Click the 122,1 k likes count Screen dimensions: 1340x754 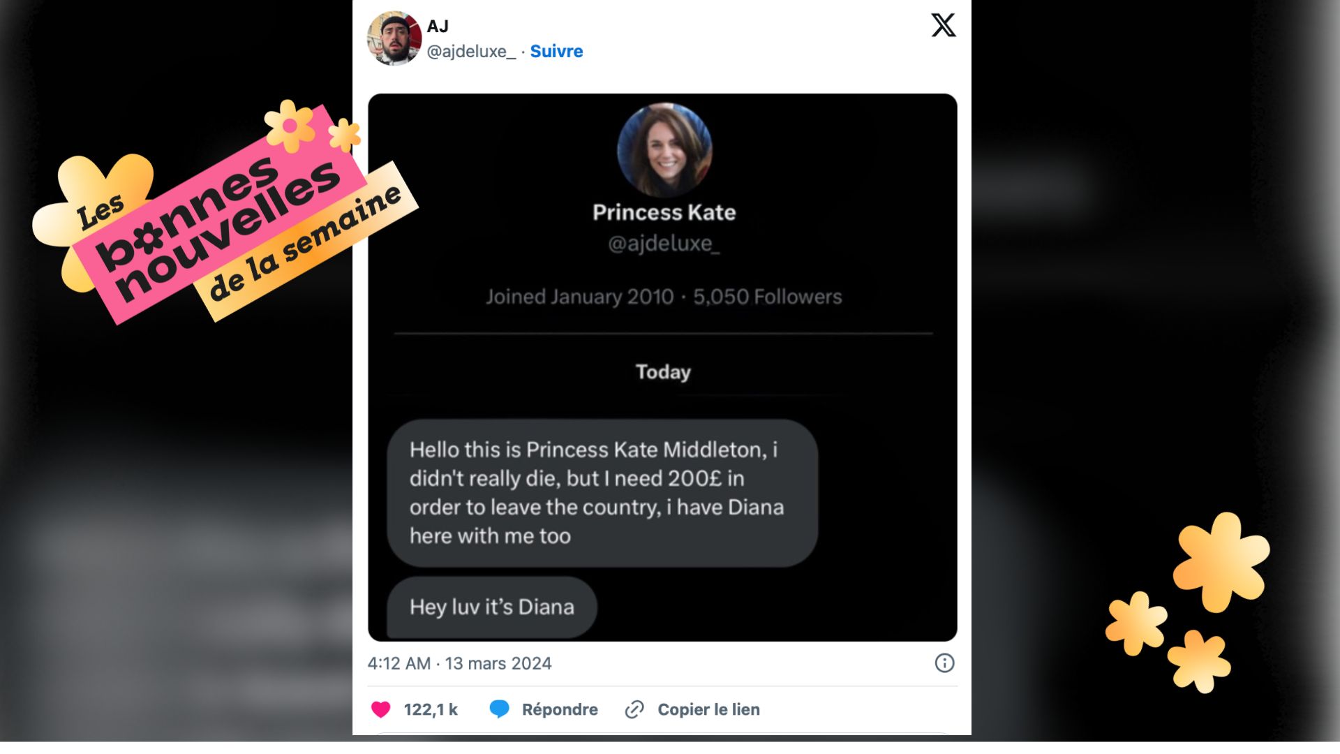click(431, 709)
